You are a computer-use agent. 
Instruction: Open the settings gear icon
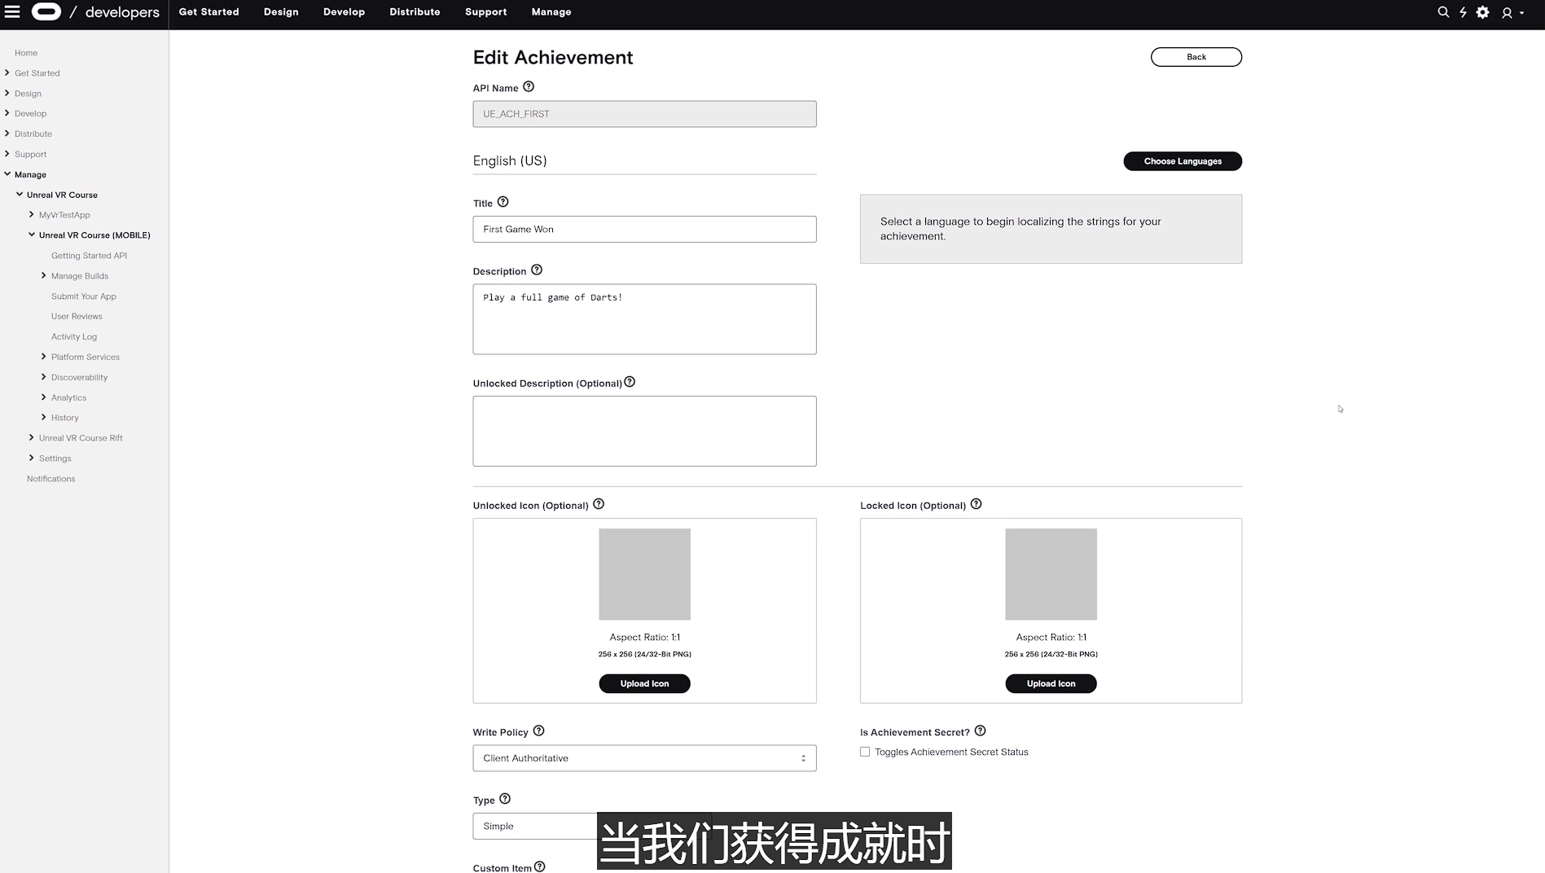pos(1483,12)
